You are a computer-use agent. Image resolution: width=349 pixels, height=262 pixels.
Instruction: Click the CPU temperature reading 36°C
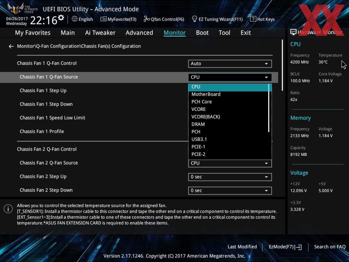coord(323,62)
